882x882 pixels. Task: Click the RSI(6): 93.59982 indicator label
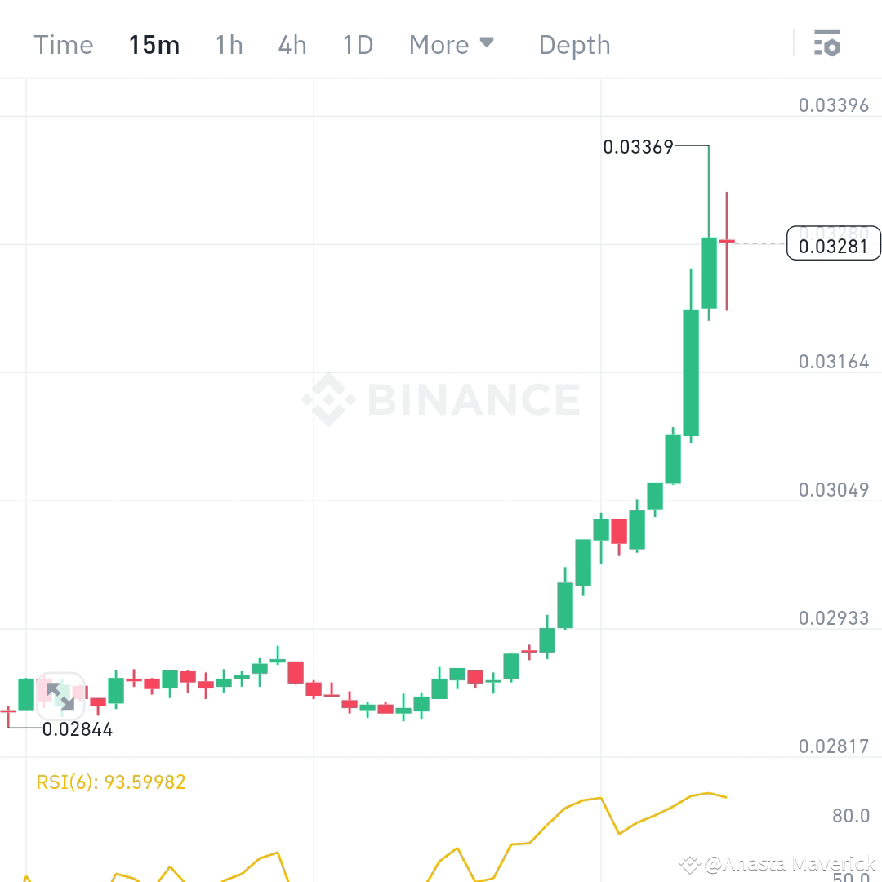click(109, 782)
